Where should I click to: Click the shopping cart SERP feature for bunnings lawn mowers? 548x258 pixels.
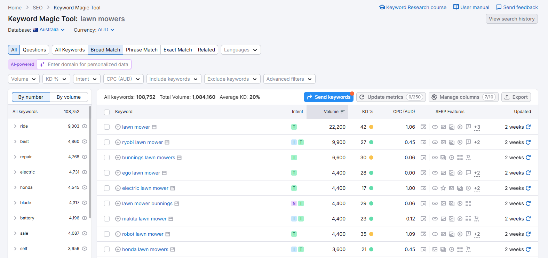click(468, 158)
